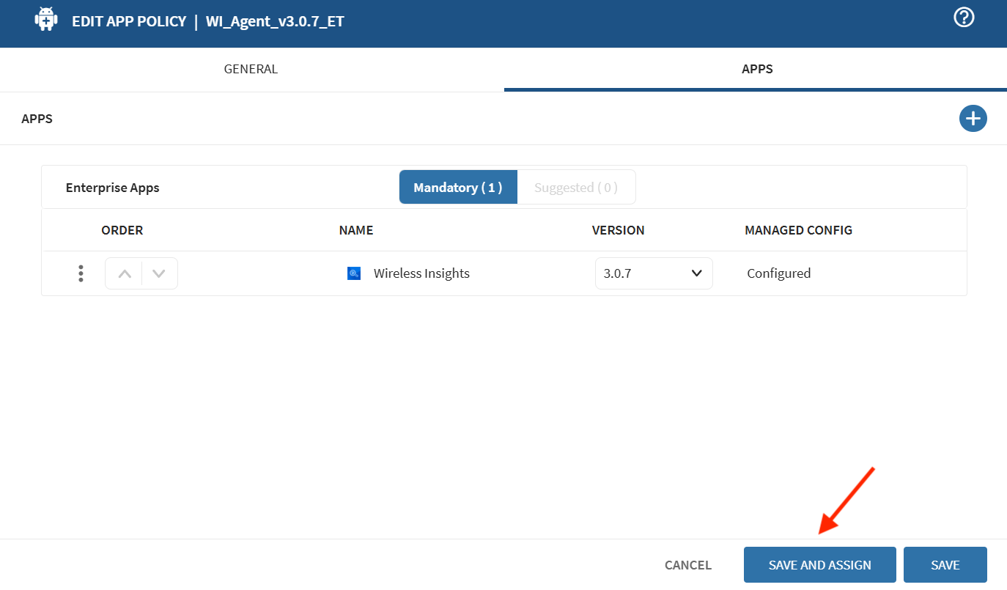Click the Configured managed config text
This screenshot has height=590, width=1007.
pyautogui.click(x=779, y=273)
